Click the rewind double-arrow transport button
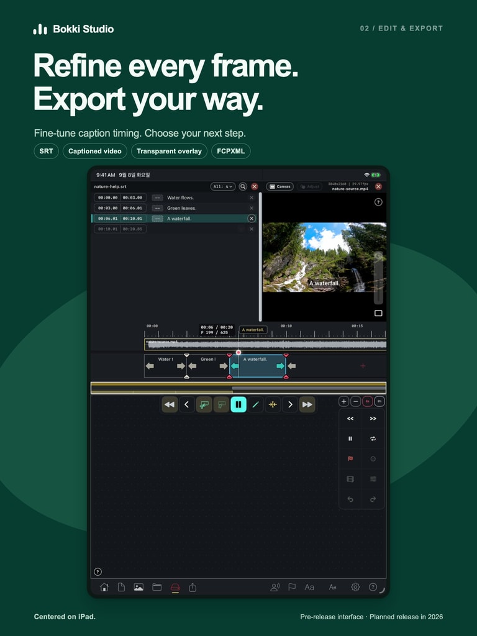Image resolution: width=477 pixels, height=636 pixels. pyautogui.click(x=170, y=404)
